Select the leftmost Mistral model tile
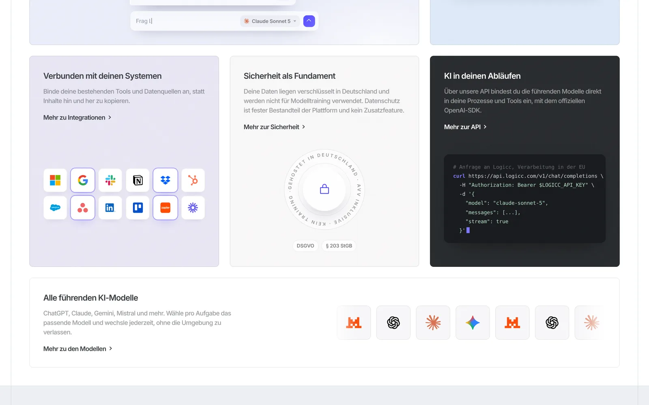The image size is (649, 405). click(354, 323)
